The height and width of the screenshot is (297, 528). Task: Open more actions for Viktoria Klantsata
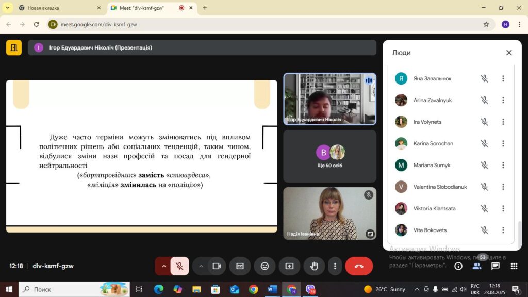503,208
